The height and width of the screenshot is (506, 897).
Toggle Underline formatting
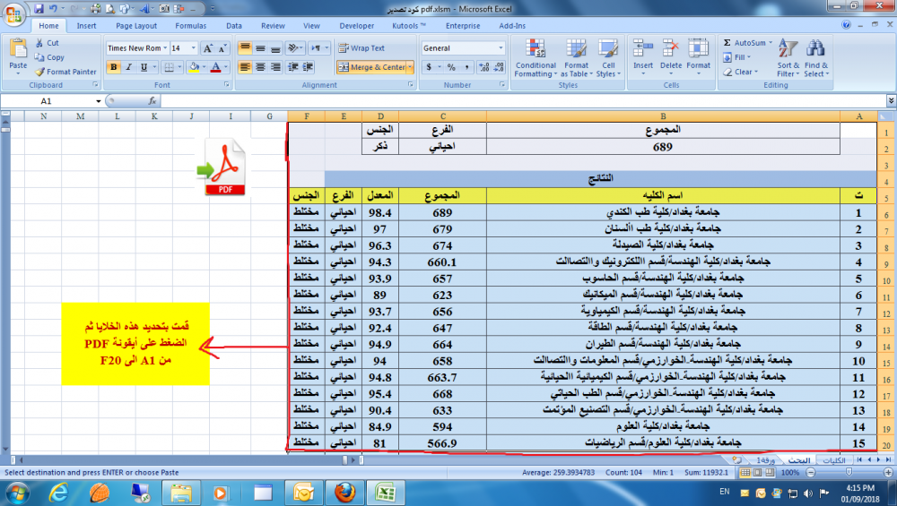(144, 67)
